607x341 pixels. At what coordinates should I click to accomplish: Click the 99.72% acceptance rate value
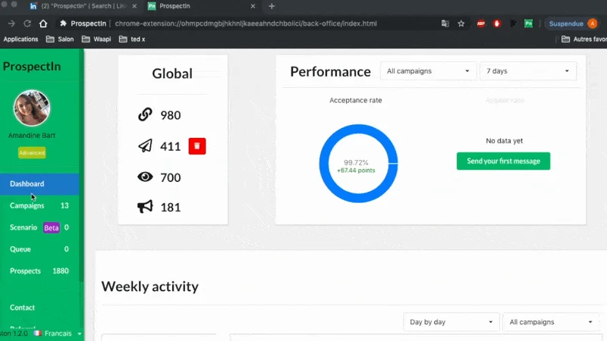click(356, 163)
